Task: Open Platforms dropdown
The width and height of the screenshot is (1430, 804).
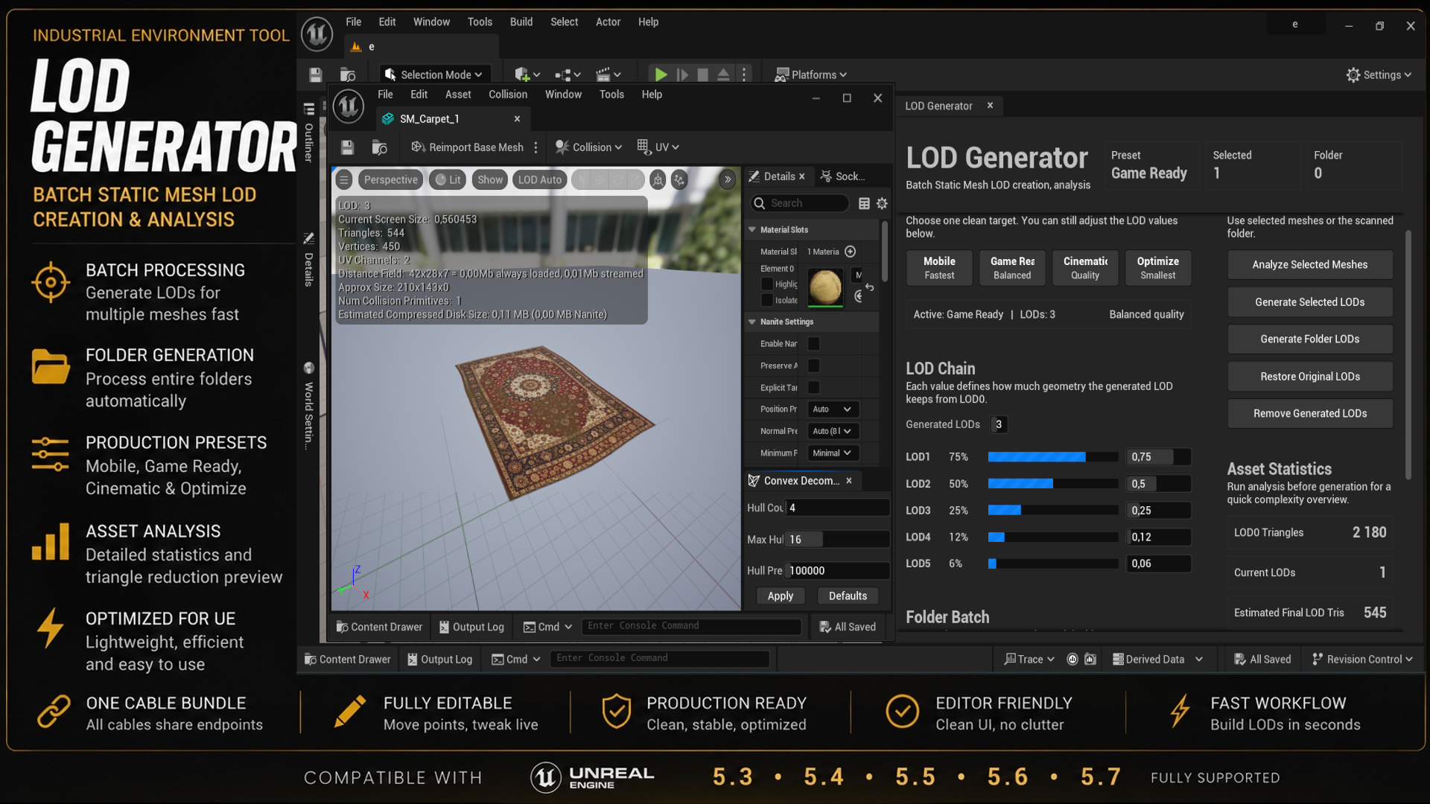Action: coord(811,74)
